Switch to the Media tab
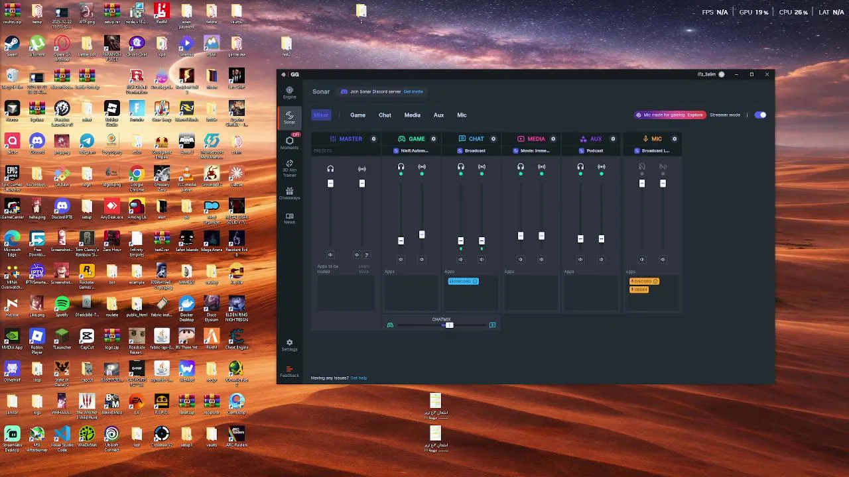 [413, 115]
